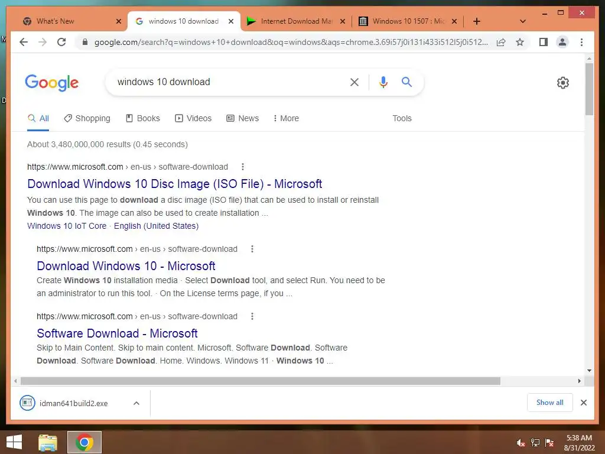The height and width of the screenshot is (454, 605).
Task: Close the windows 10 download tab
Action: (231, 21)
